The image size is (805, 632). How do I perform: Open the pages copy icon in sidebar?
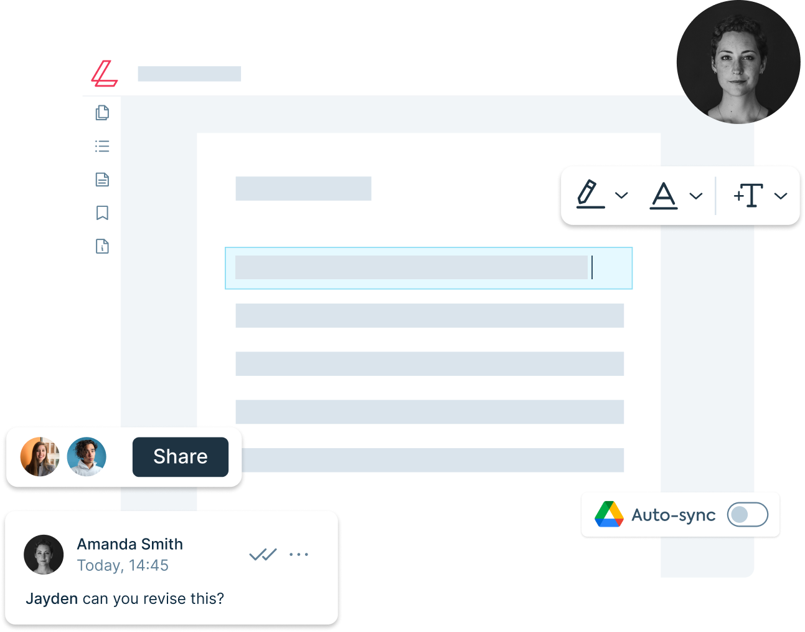point(103,113)
